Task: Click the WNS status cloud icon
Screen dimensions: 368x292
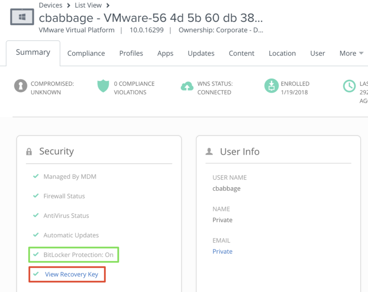Action: coord(187,86)
